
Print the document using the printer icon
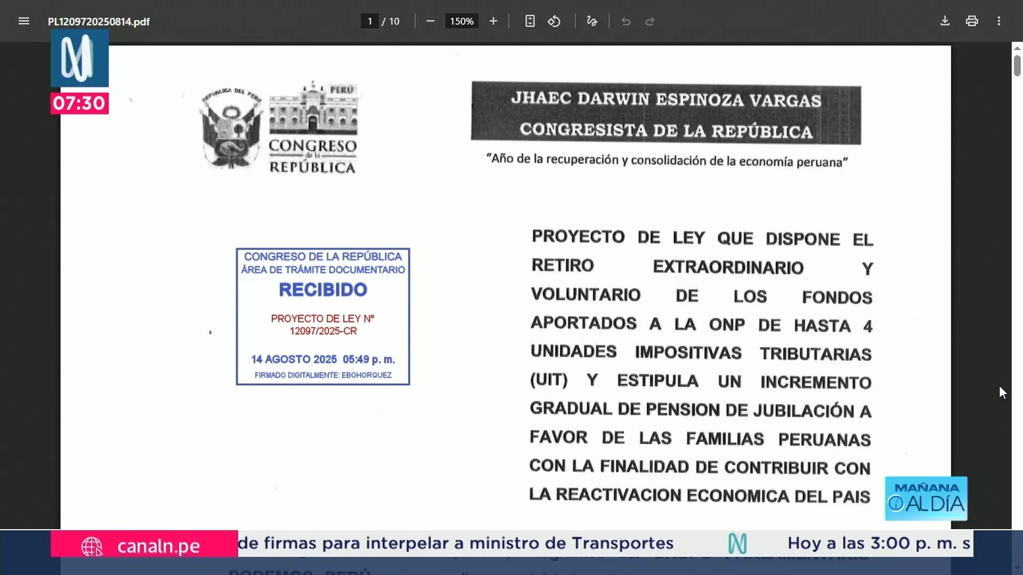pos(972,21)
